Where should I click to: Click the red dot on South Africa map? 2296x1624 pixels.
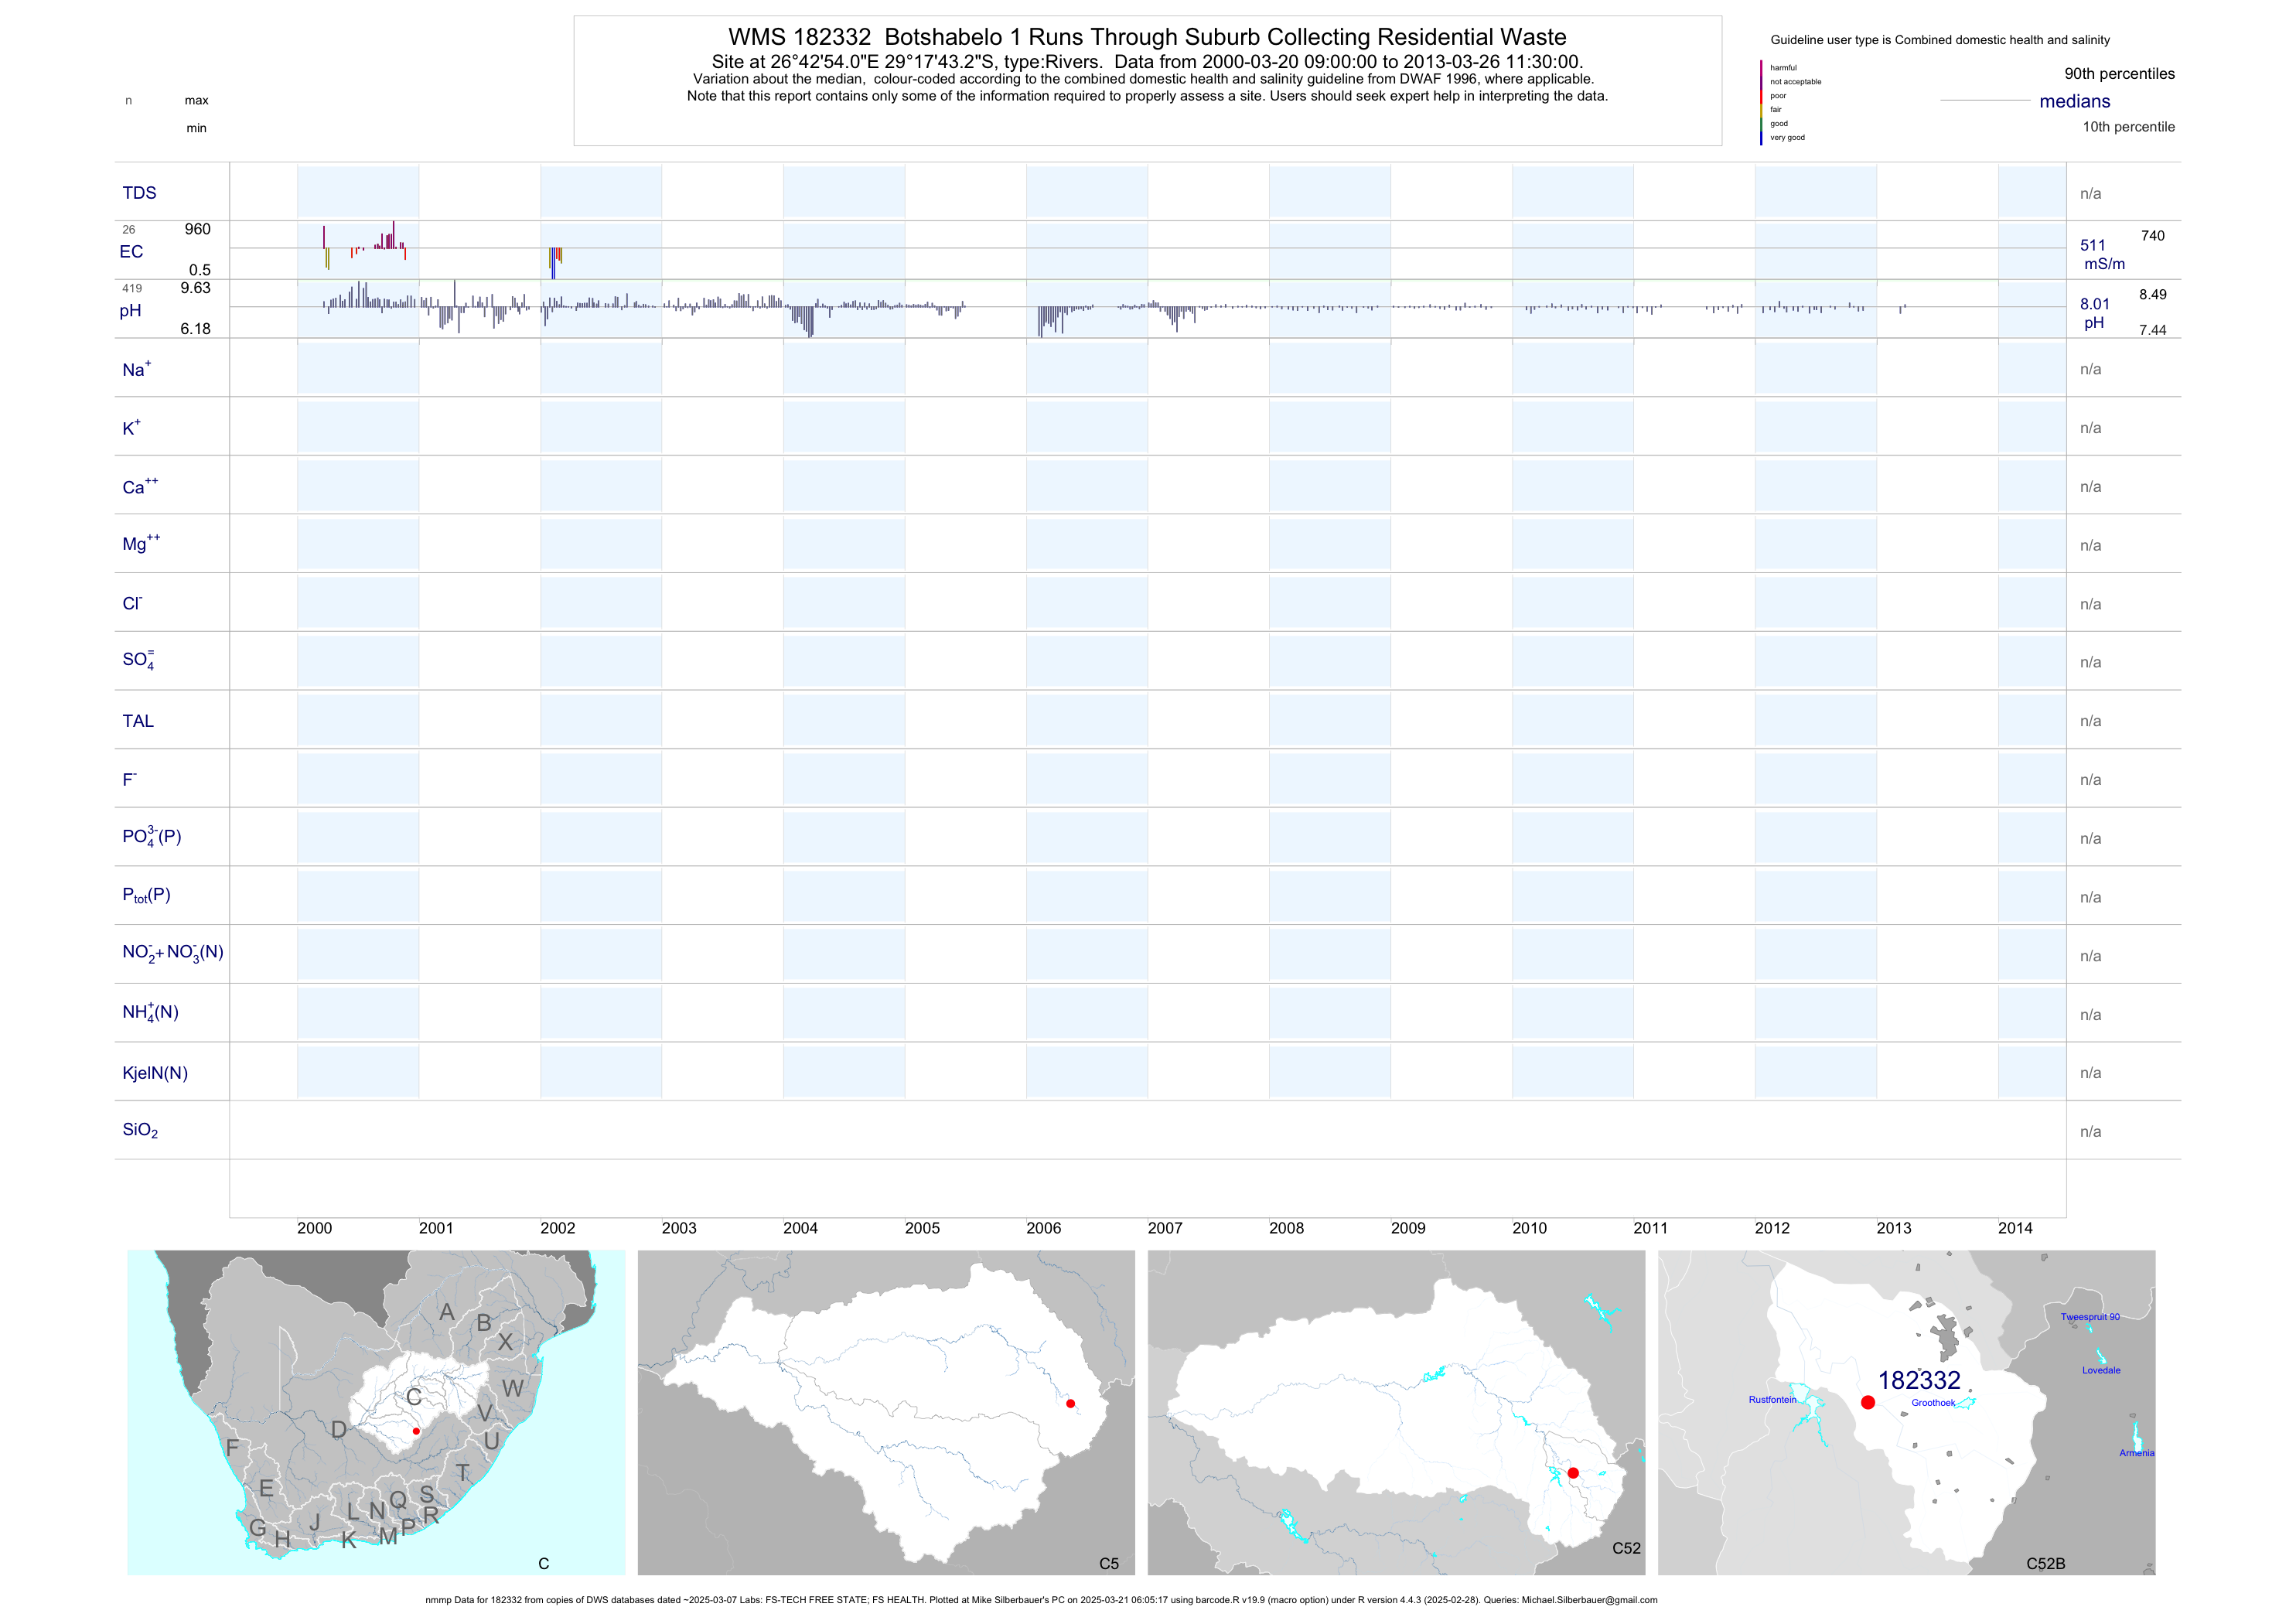click(416, 1431)
